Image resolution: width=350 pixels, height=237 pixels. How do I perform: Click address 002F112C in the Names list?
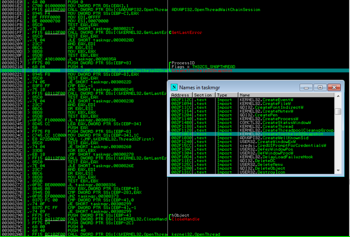tap(181, 100)
